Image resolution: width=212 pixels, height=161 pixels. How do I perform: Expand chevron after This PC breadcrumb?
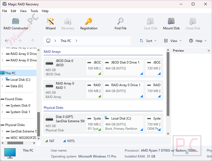[x=76, y=41]
